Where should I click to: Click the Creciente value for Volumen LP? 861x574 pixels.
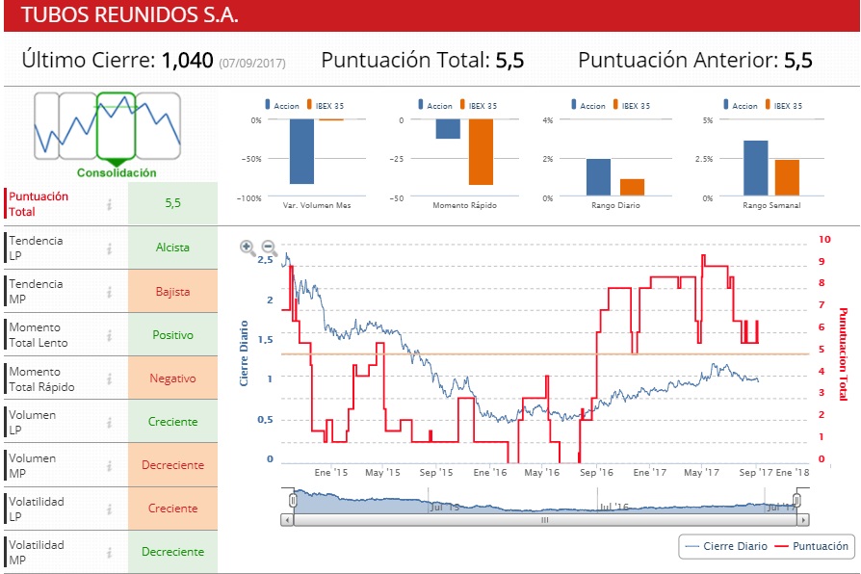point(172,422)
